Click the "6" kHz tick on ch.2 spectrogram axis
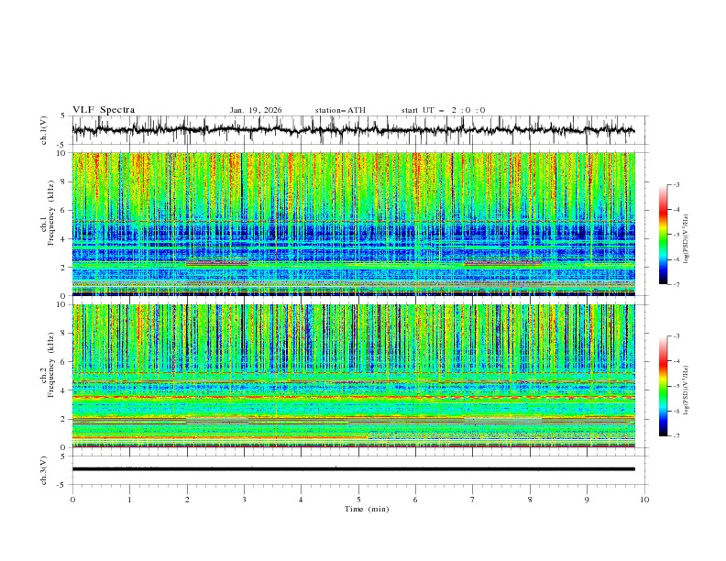Image resolution: width=726 pixels, height=561 pixels. 65,362
